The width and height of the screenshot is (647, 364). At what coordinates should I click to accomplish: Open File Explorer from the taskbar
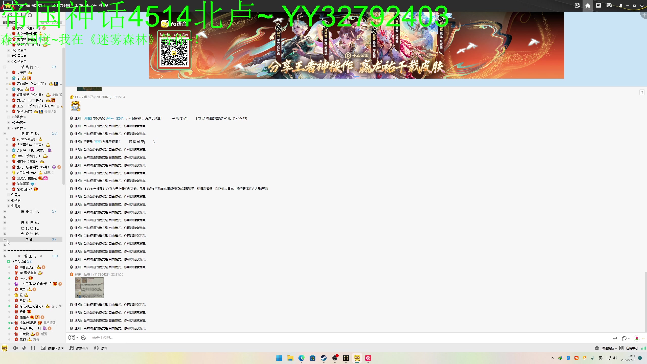pyautogui.click(x=290, y=358)
